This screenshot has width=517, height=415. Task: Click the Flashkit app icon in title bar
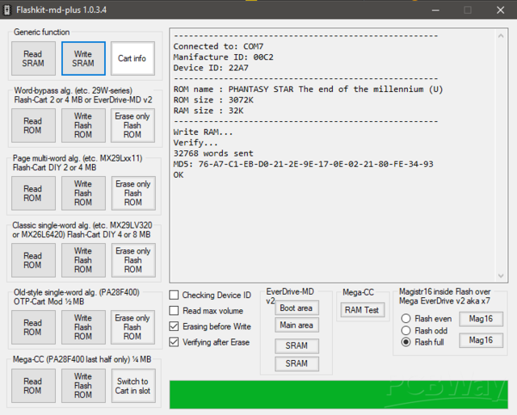click(6, 10)
